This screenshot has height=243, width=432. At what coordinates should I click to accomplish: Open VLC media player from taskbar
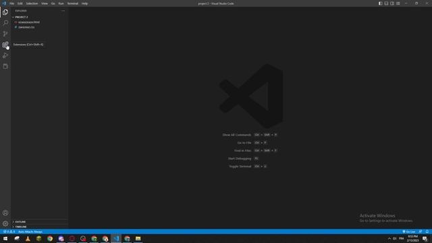(x=28, y=238)
